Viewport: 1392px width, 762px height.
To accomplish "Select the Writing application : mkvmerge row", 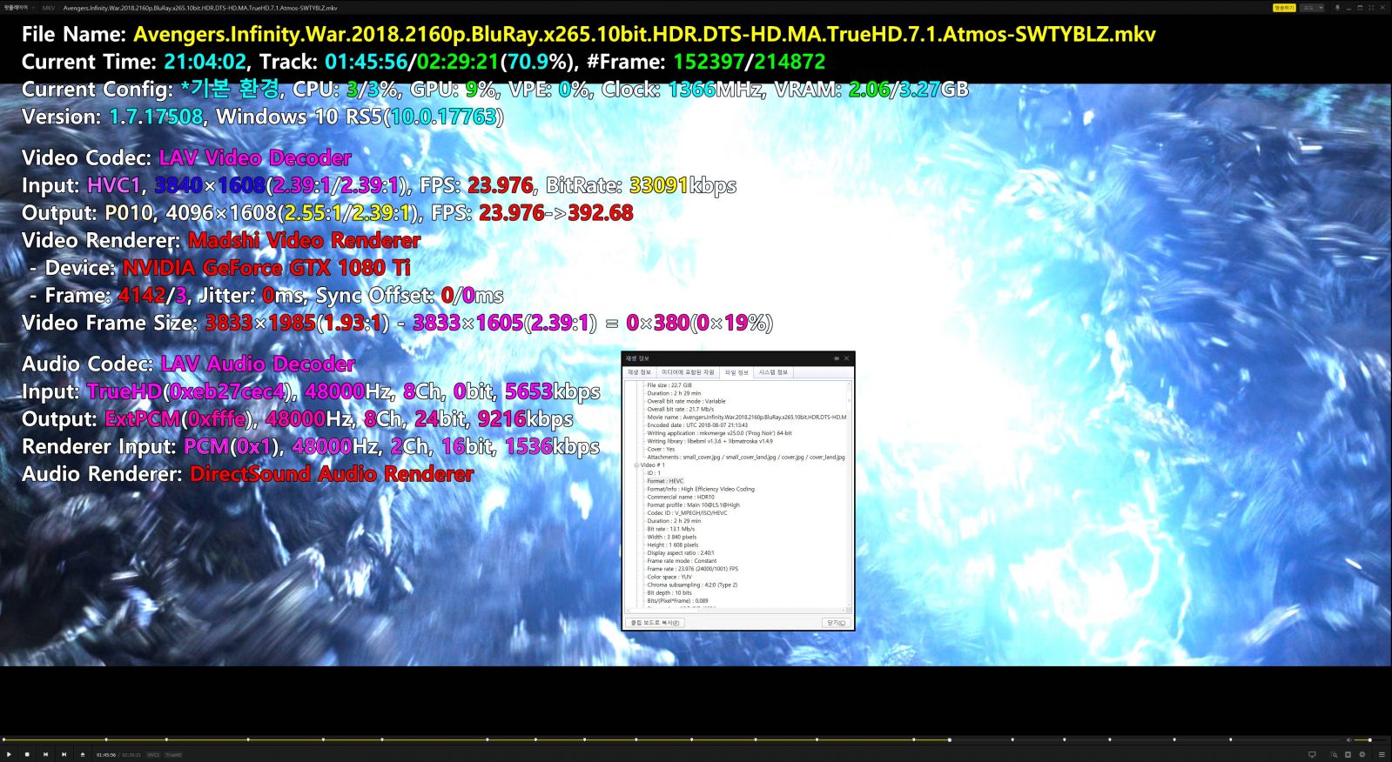I will [719, 433].
